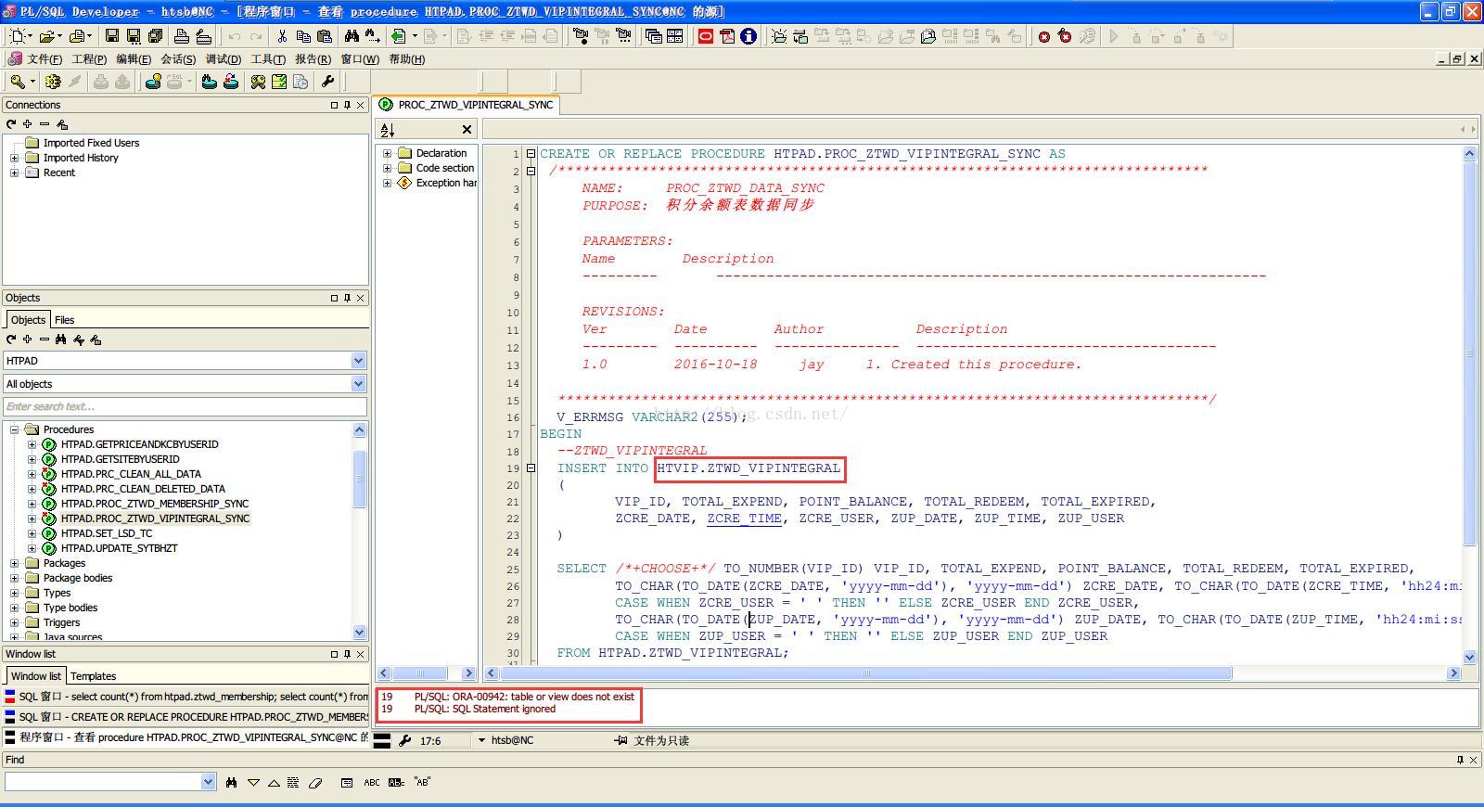Click the Export tables binoculars-disk icon
The height and width of the screenshot is (807, 1484).
(210, 82)
